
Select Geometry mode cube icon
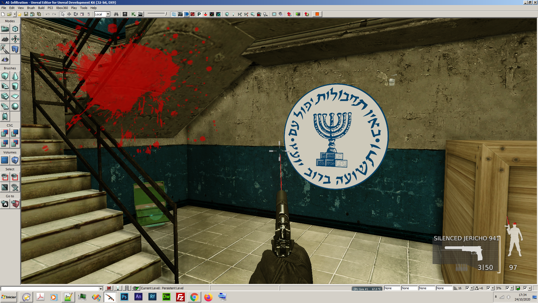point(15,29)
